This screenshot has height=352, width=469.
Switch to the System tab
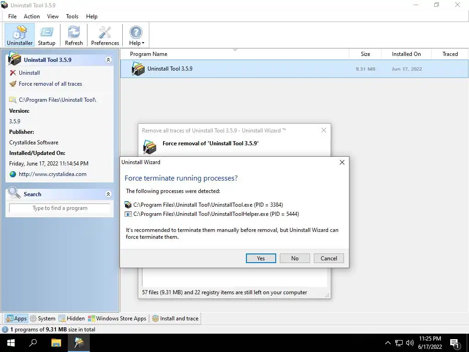(x=43, y=319)
